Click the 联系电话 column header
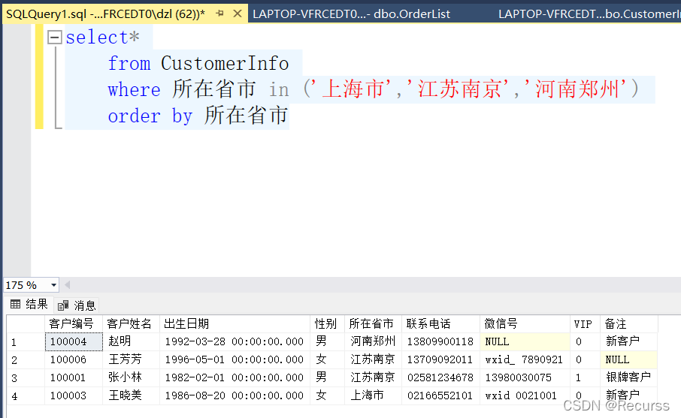The height and width of the screenshot is (418, 681). (440, 323)
